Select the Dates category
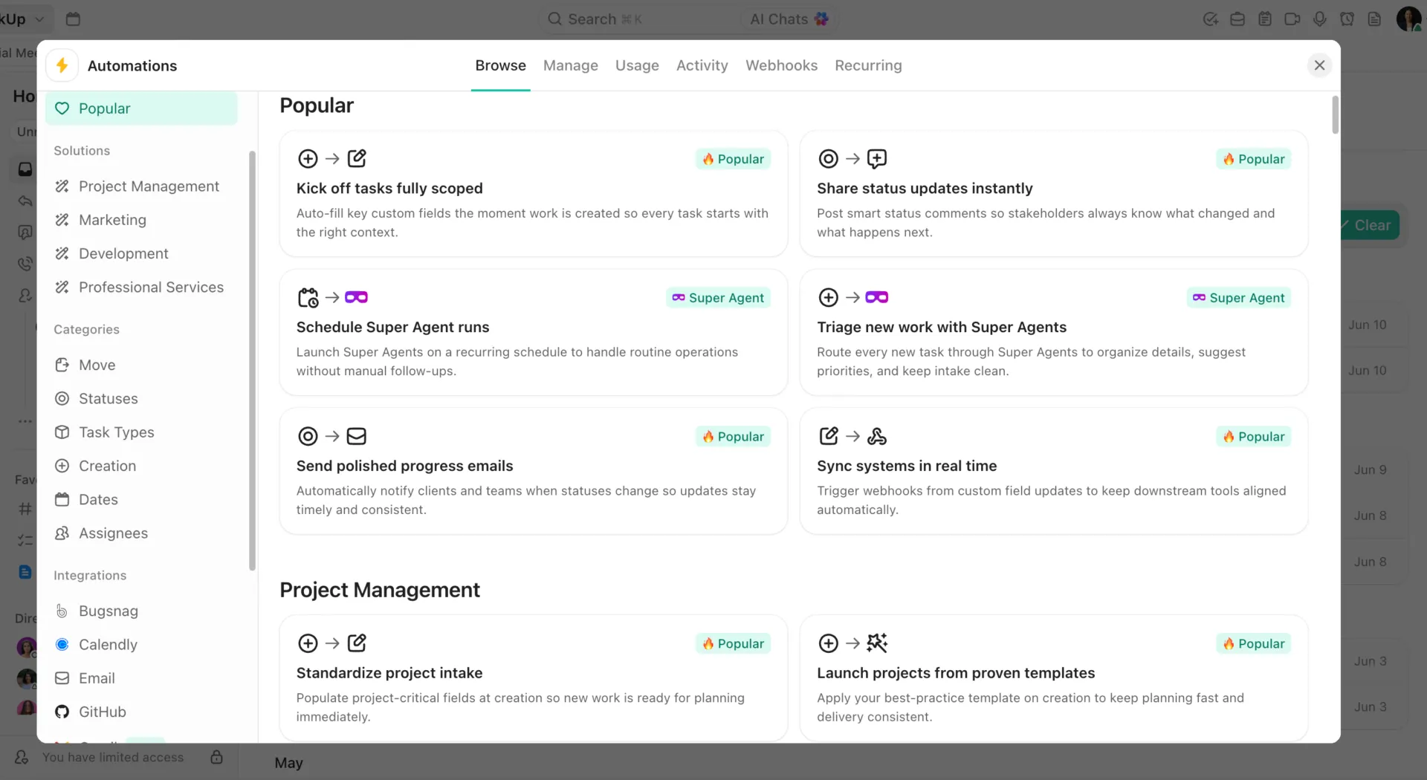Screen dimensions: 1427x780 point(141,500)
